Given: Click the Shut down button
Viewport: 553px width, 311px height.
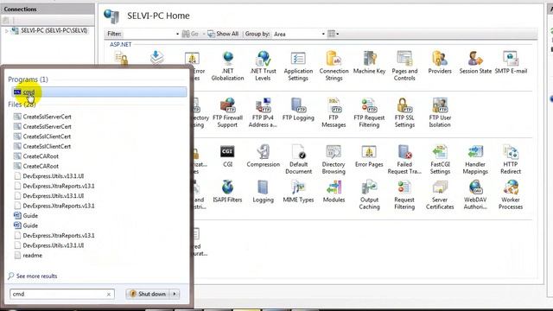Looking at the screenshot, I should coord(148,294).
